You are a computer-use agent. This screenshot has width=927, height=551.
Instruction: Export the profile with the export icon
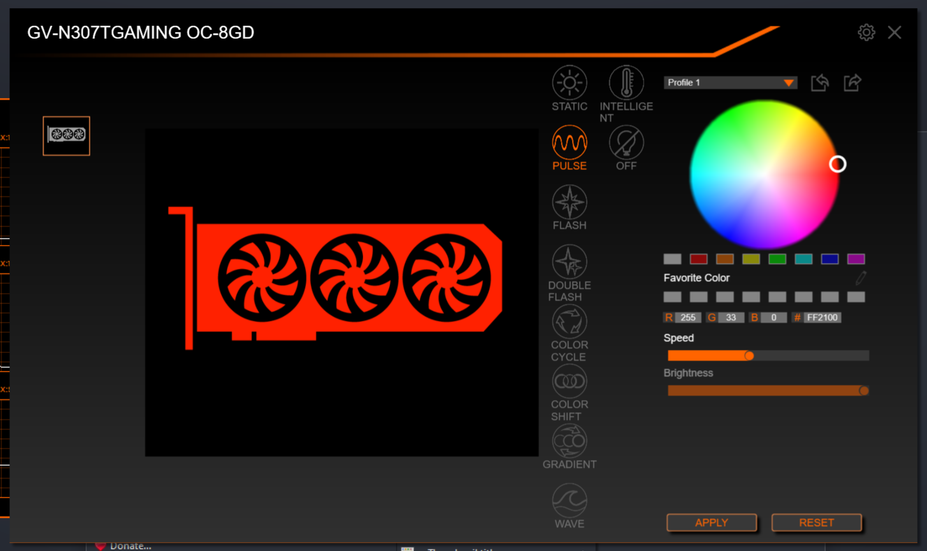pos(852,83)
